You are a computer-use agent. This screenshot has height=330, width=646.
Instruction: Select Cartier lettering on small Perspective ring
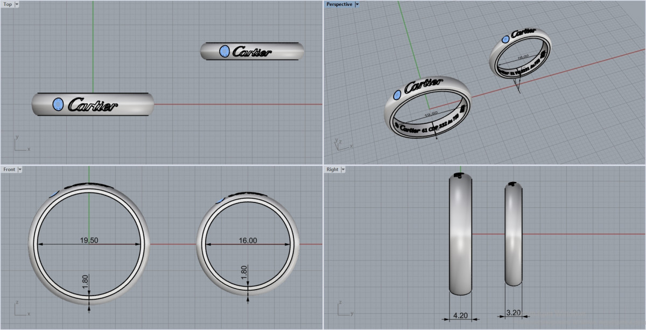click(x=523, y=33)
